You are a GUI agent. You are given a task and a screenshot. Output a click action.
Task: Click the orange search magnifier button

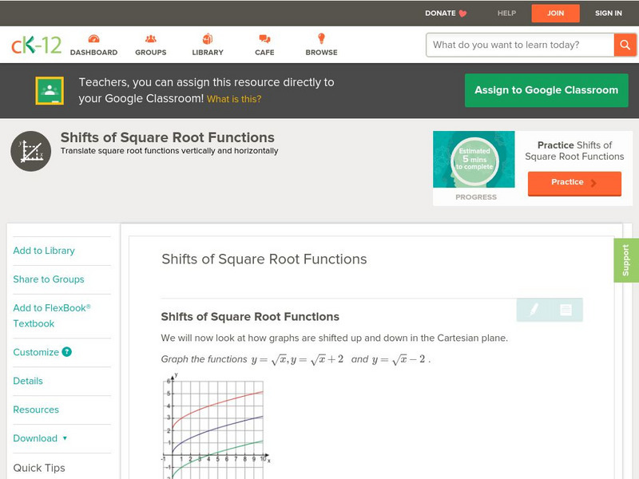[x=625, y=45]
